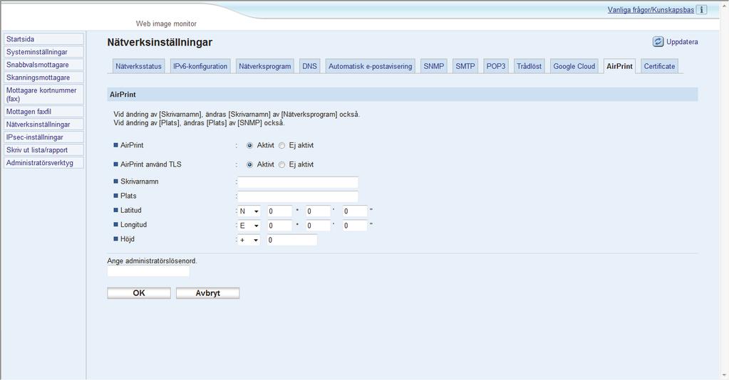Click the Latitud seconds field
The height and width of the screenshot is (380, 729).
click(355, 211)
